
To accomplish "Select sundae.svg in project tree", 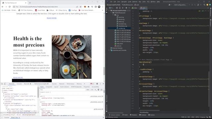I will point(122,28).
